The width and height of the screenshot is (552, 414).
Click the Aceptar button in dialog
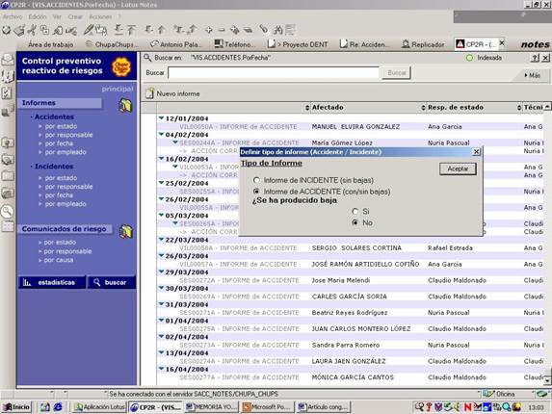pyautogui.click(x=458, y=168)
